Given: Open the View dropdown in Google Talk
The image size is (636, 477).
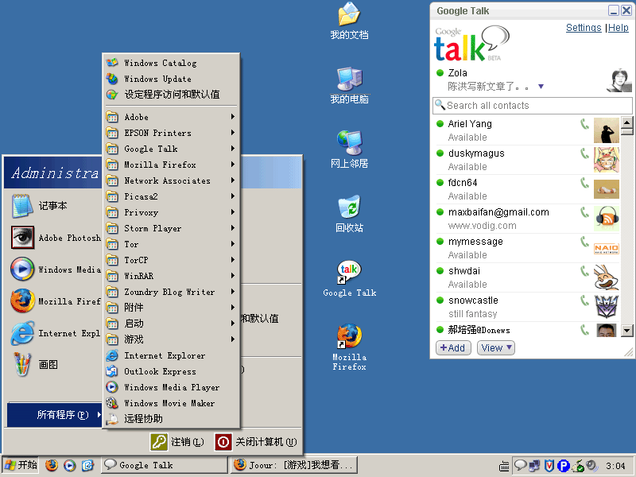Looking at the screenshot, I should pyautogui.click(x=495, y=348).
